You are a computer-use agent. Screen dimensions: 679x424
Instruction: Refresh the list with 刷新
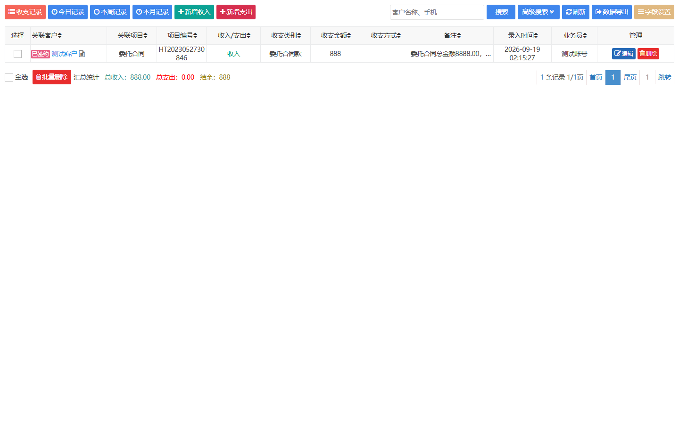coord(576,12)
